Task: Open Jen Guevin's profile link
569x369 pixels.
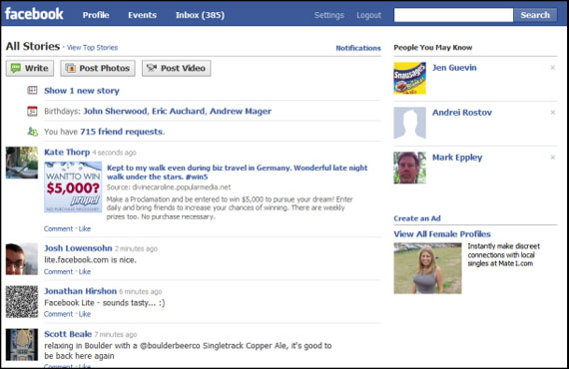Action: (454, 68)
